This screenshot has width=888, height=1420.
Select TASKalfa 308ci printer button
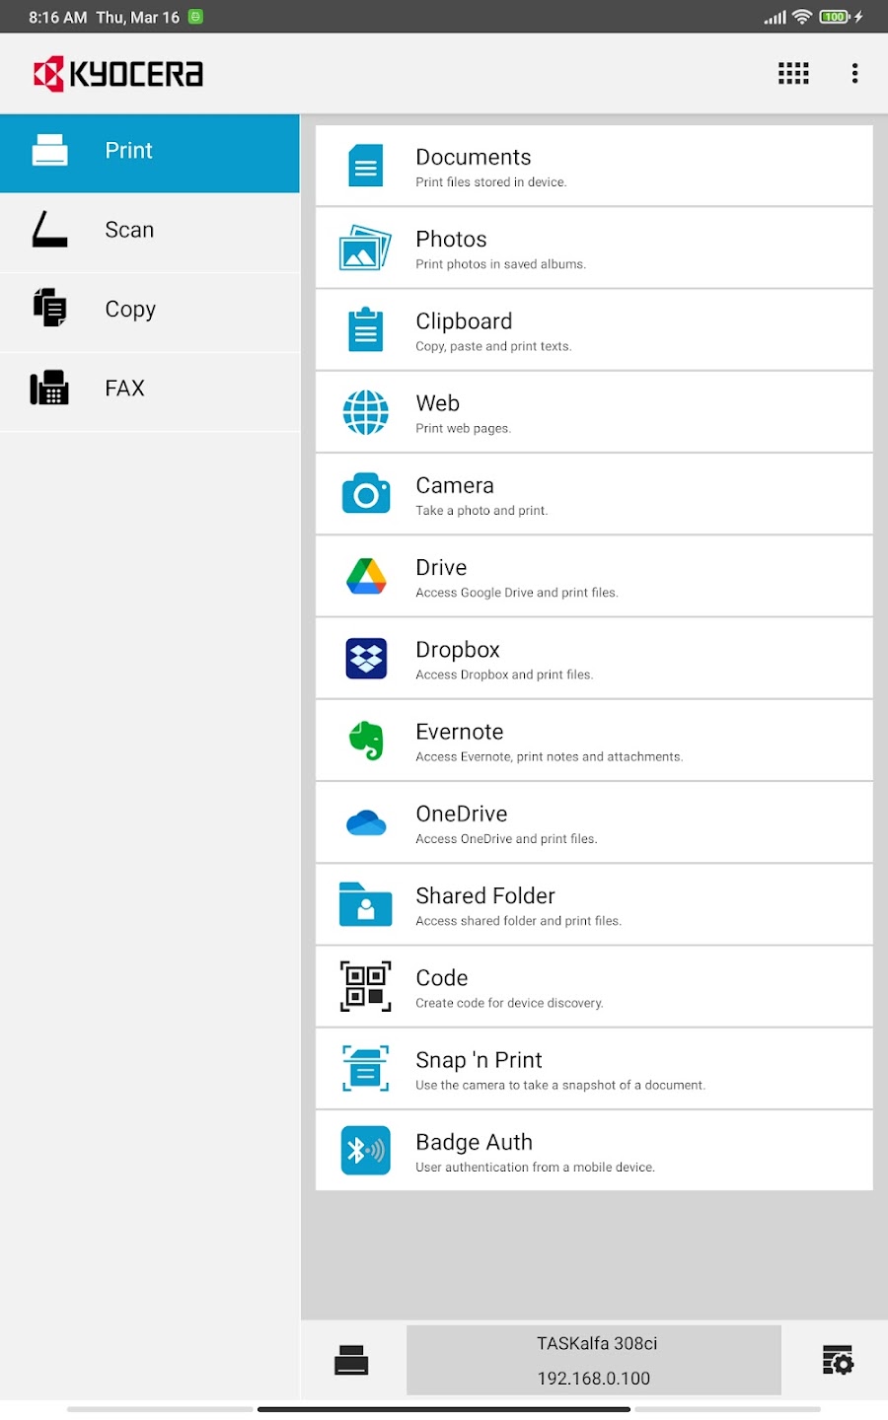coord(594,1360)
